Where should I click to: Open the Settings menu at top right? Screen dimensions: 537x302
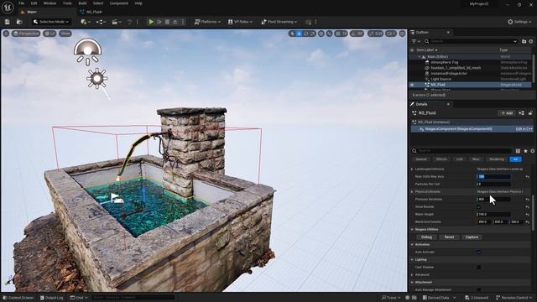pos(519,22)
